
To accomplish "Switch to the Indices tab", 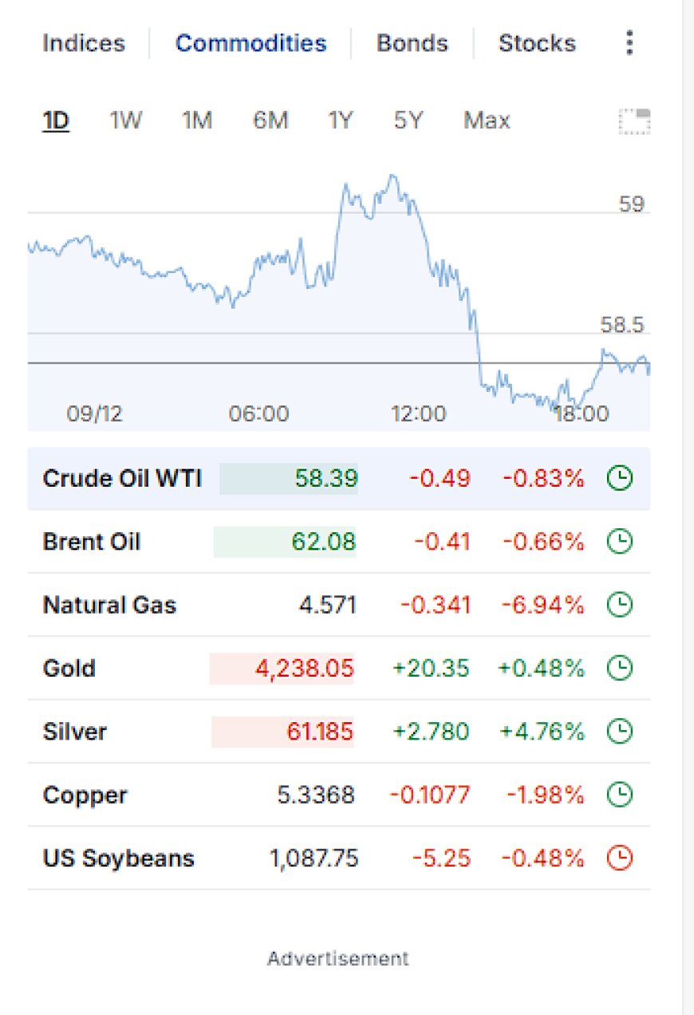I will [84, 43].
